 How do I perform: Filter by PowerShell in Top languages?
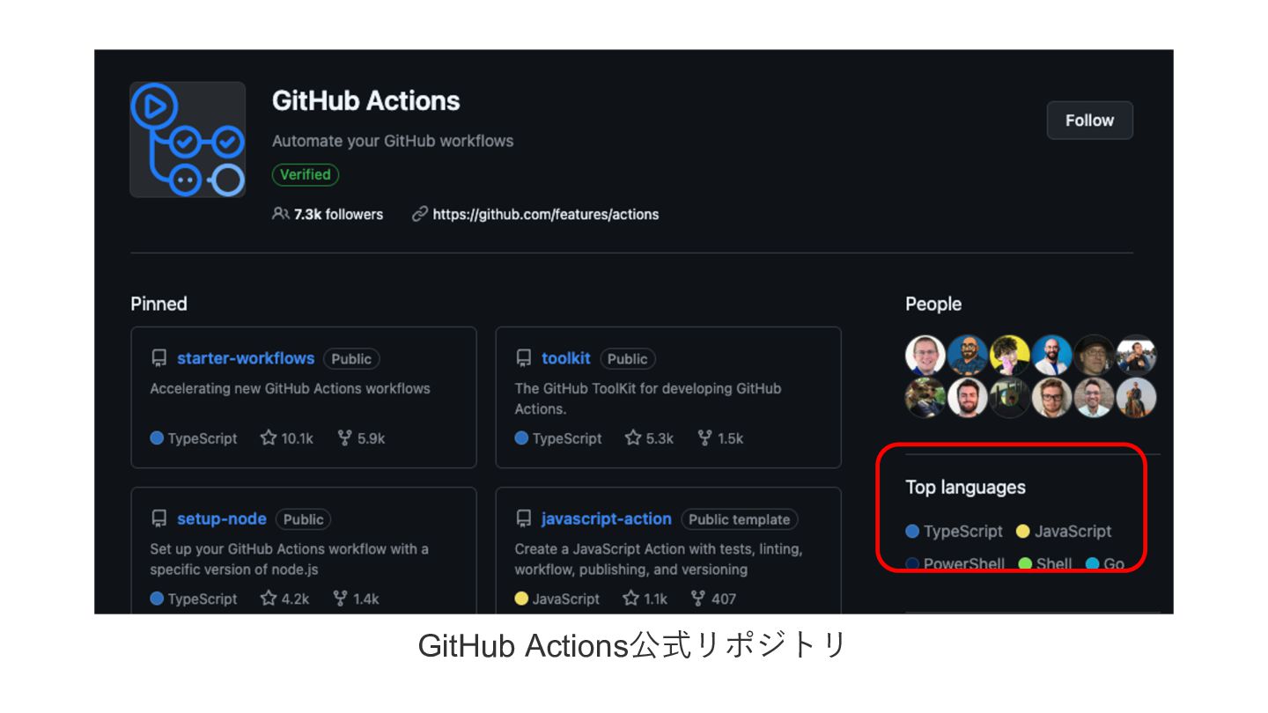pos(955,563)
